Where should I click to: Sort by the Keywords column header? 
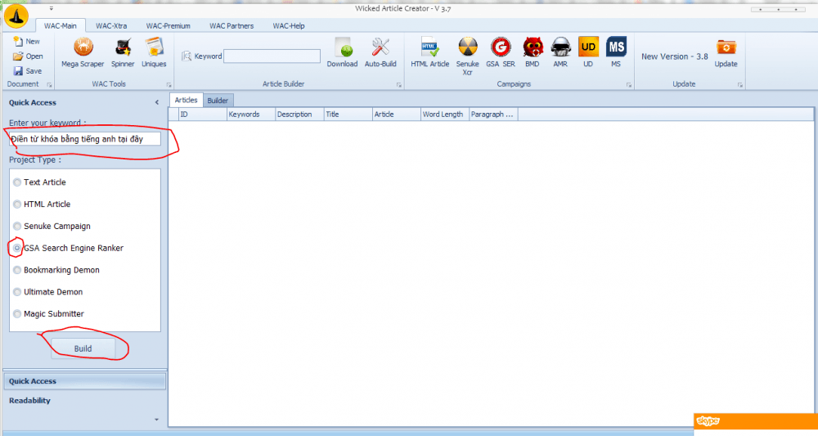point(251,115)
